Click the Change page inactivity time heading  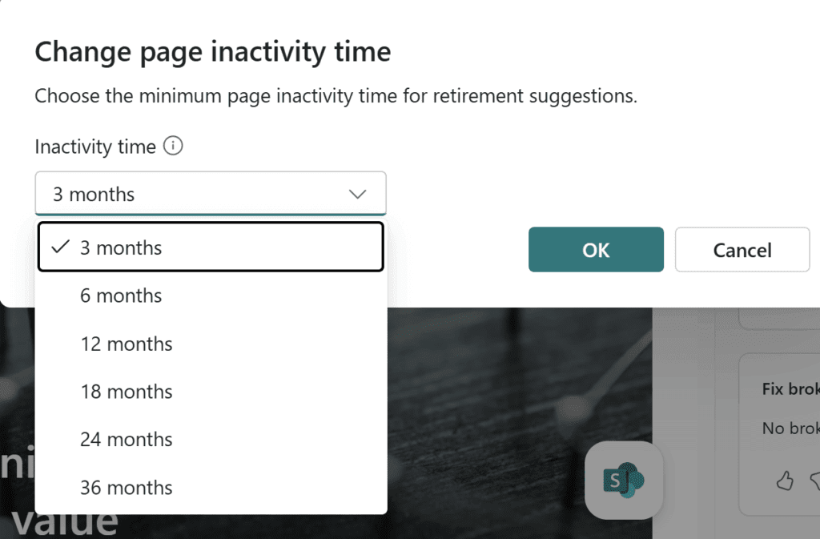pyautogui.click(x=213, y=52)
